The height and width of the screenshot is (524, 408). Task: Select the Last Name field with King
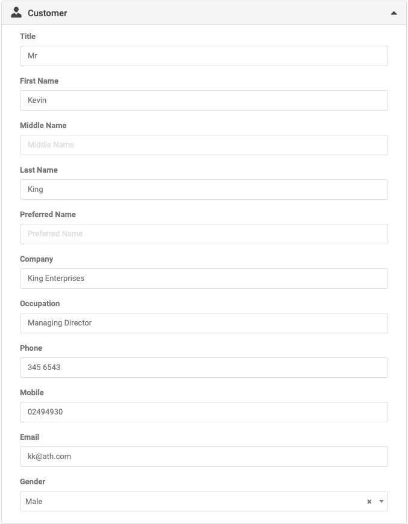coord(204,190)
